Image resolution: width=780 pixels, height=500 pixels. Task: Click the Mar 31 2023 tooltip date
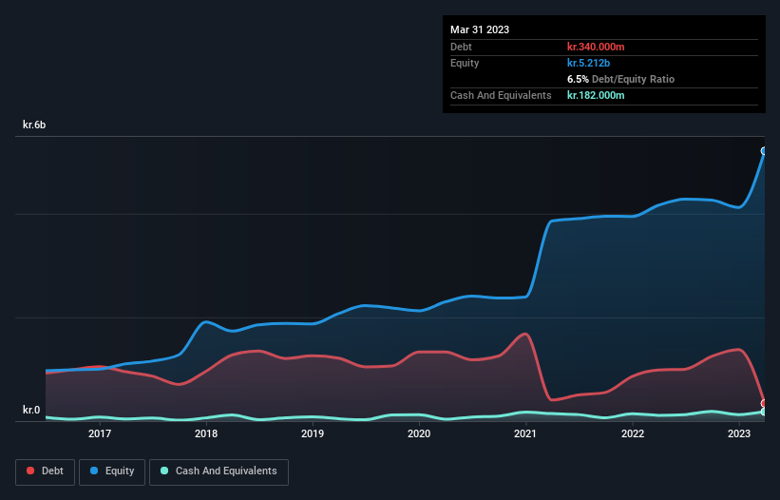480,29
